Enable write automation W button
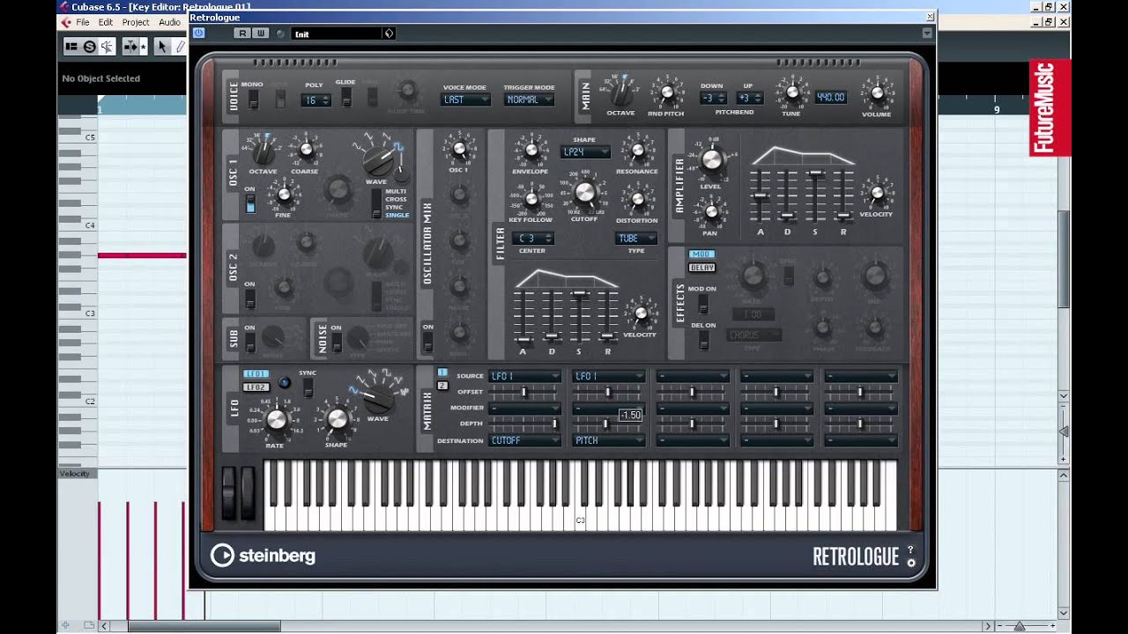Viewport: 1128px width, 634px height. pyautogui.click(x=260, y=33)
